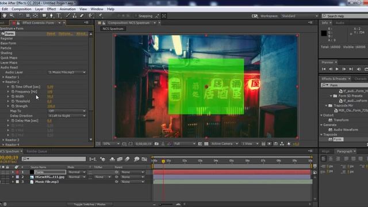Select the Pan Behind anchor point tool
The image size is (368, 207).
pos(36,16)
